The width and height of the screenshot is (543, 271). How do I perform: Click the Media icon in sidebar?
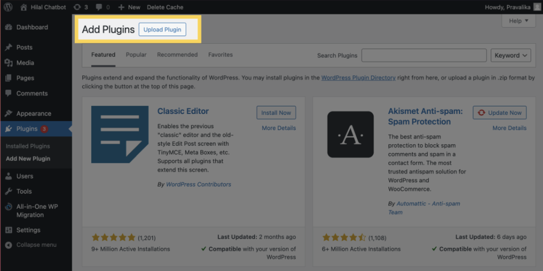tap(8, 62)
